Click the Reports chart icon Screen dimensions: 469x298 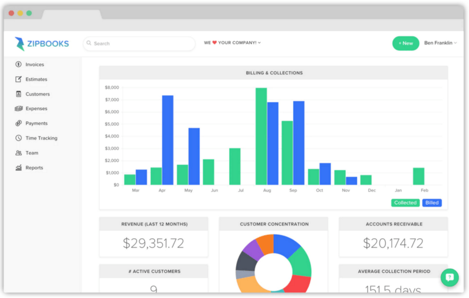pos(19,168)
